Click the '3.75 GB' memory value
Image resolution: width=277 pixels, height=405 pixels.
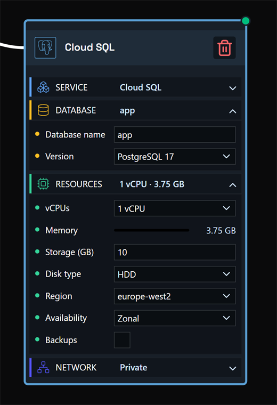(x=221, y=230)
